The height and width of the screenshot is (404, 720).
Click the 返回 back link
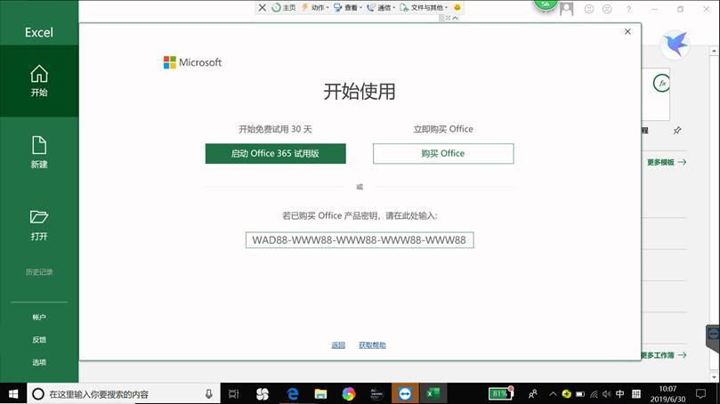(338, 345)
